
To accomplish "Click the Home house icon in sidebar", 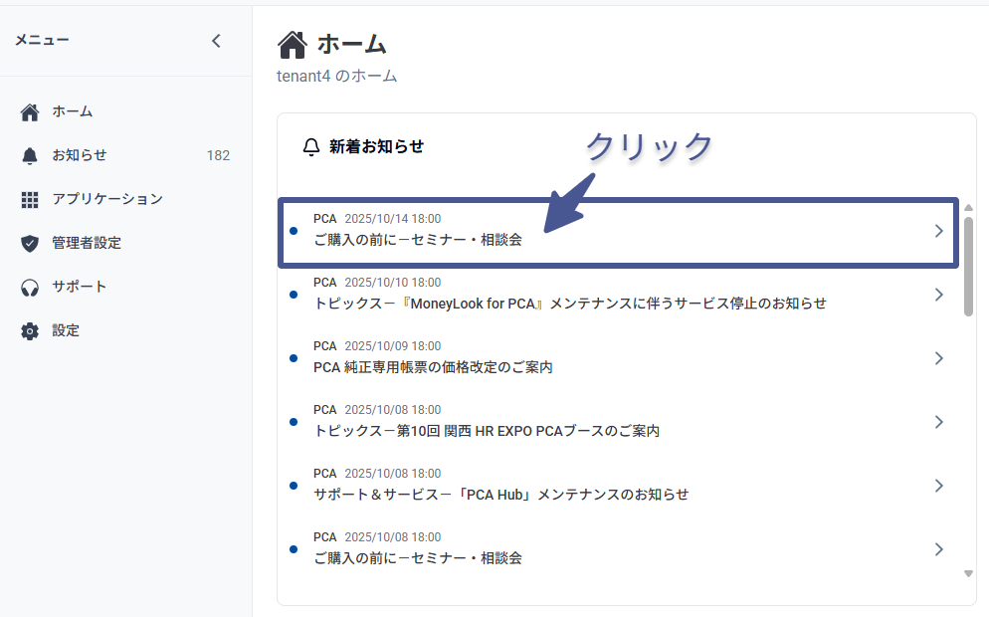I will (30, 111).
